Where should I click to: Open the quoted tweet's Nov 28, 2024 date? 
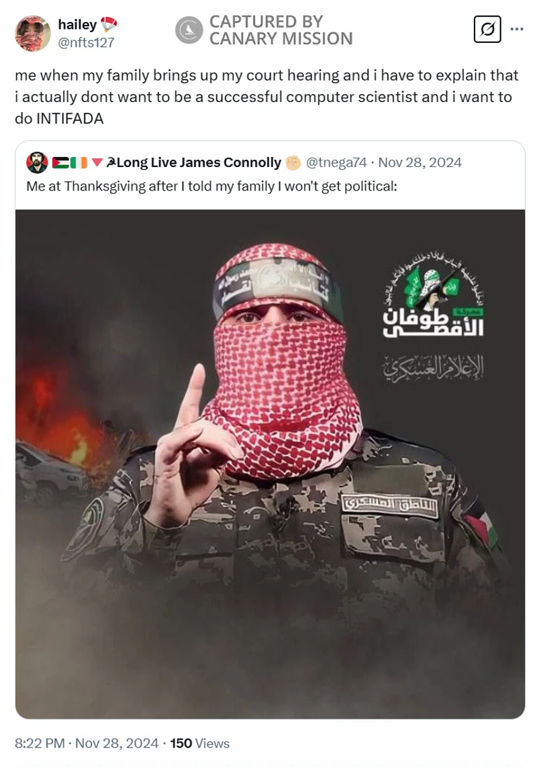pos(420,162)
